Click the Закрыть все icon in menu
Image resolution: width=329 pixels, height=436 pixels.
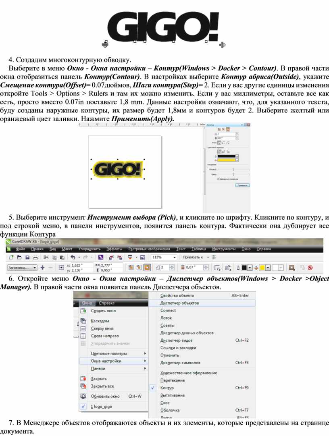(x=83, y=386)
